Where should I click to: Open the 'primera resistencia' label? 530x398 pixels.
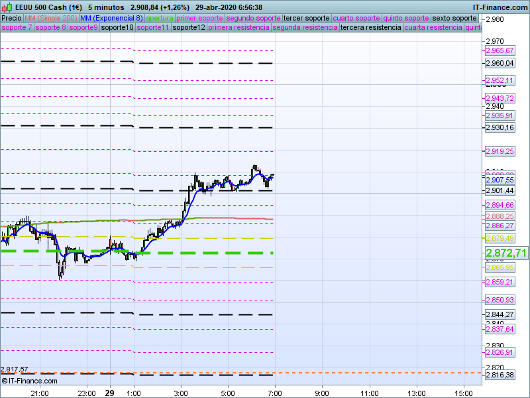(238, 28)
